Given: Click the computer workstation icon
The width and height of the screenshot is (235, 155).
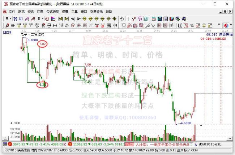Looking at the screenshot, I should tap(184, 19).
